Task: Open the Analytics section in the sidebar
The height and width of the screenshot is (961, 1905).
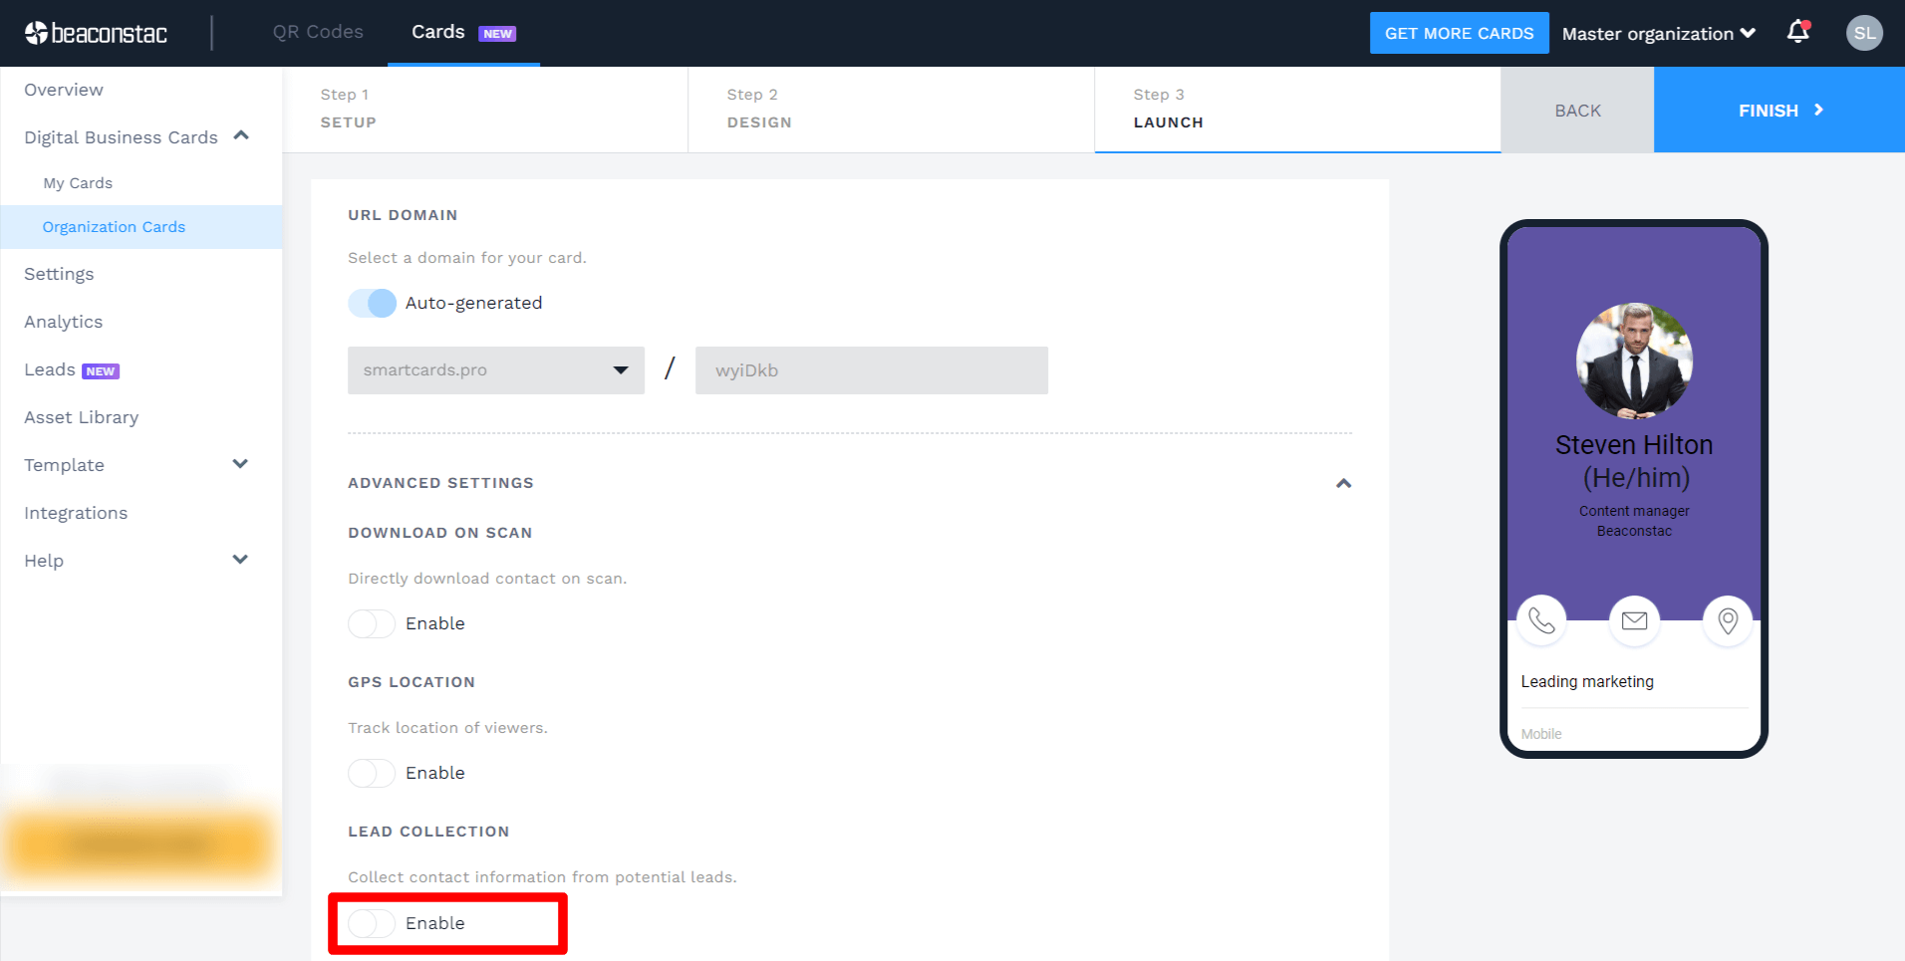Action: 63,321
